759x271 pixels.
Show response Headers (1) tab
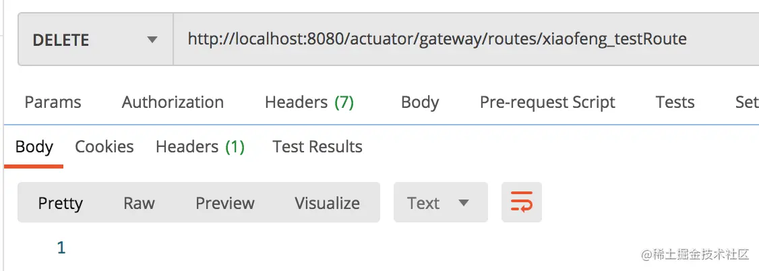200,147
